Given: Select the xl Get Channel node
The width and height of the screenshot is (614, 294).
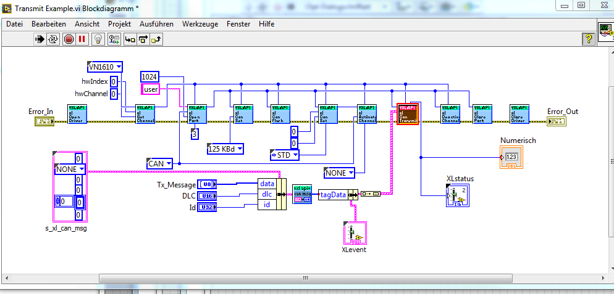Looking at the screenshot, I should (x=145, y=114).
